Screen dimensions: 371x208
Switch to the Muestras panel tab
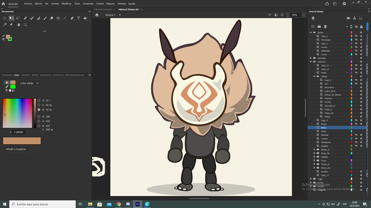pyautogui.click(x=26, y=75)
